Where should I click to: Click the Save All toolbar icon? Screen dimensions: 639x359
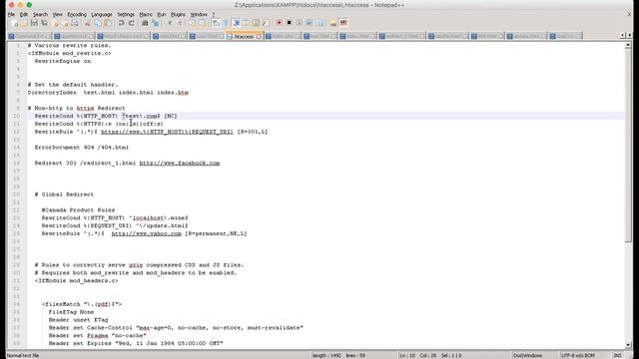click(44, 23)
